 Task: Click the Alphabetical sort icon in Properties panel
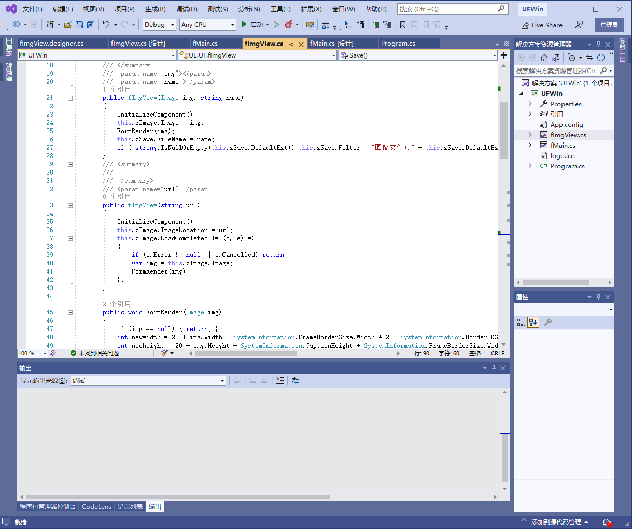pyautogui.click(x=533, y=322)
